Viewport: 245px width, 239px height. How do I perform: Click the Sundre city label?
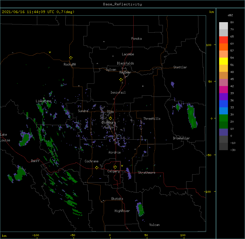pos(83,111)
